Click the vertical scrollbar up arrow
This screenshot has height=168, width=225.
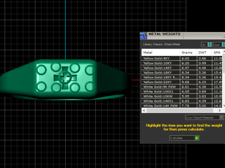[x=224, y=51]
